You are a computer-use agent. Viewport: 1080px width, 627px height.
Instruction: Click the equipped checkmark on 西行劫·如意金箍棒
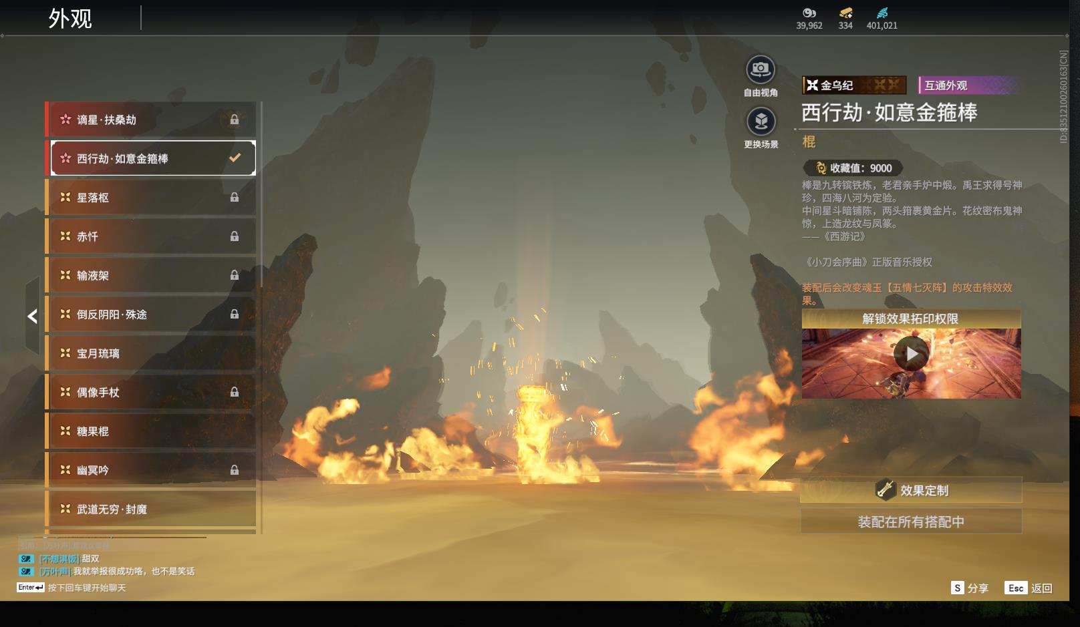(235, 158)
